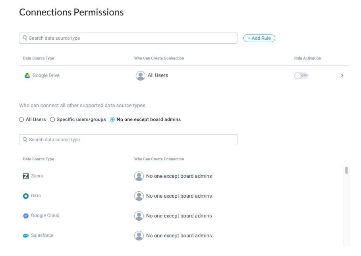Click the Salesforce cloud icon

pyautogui.click(x=26, y=236)
